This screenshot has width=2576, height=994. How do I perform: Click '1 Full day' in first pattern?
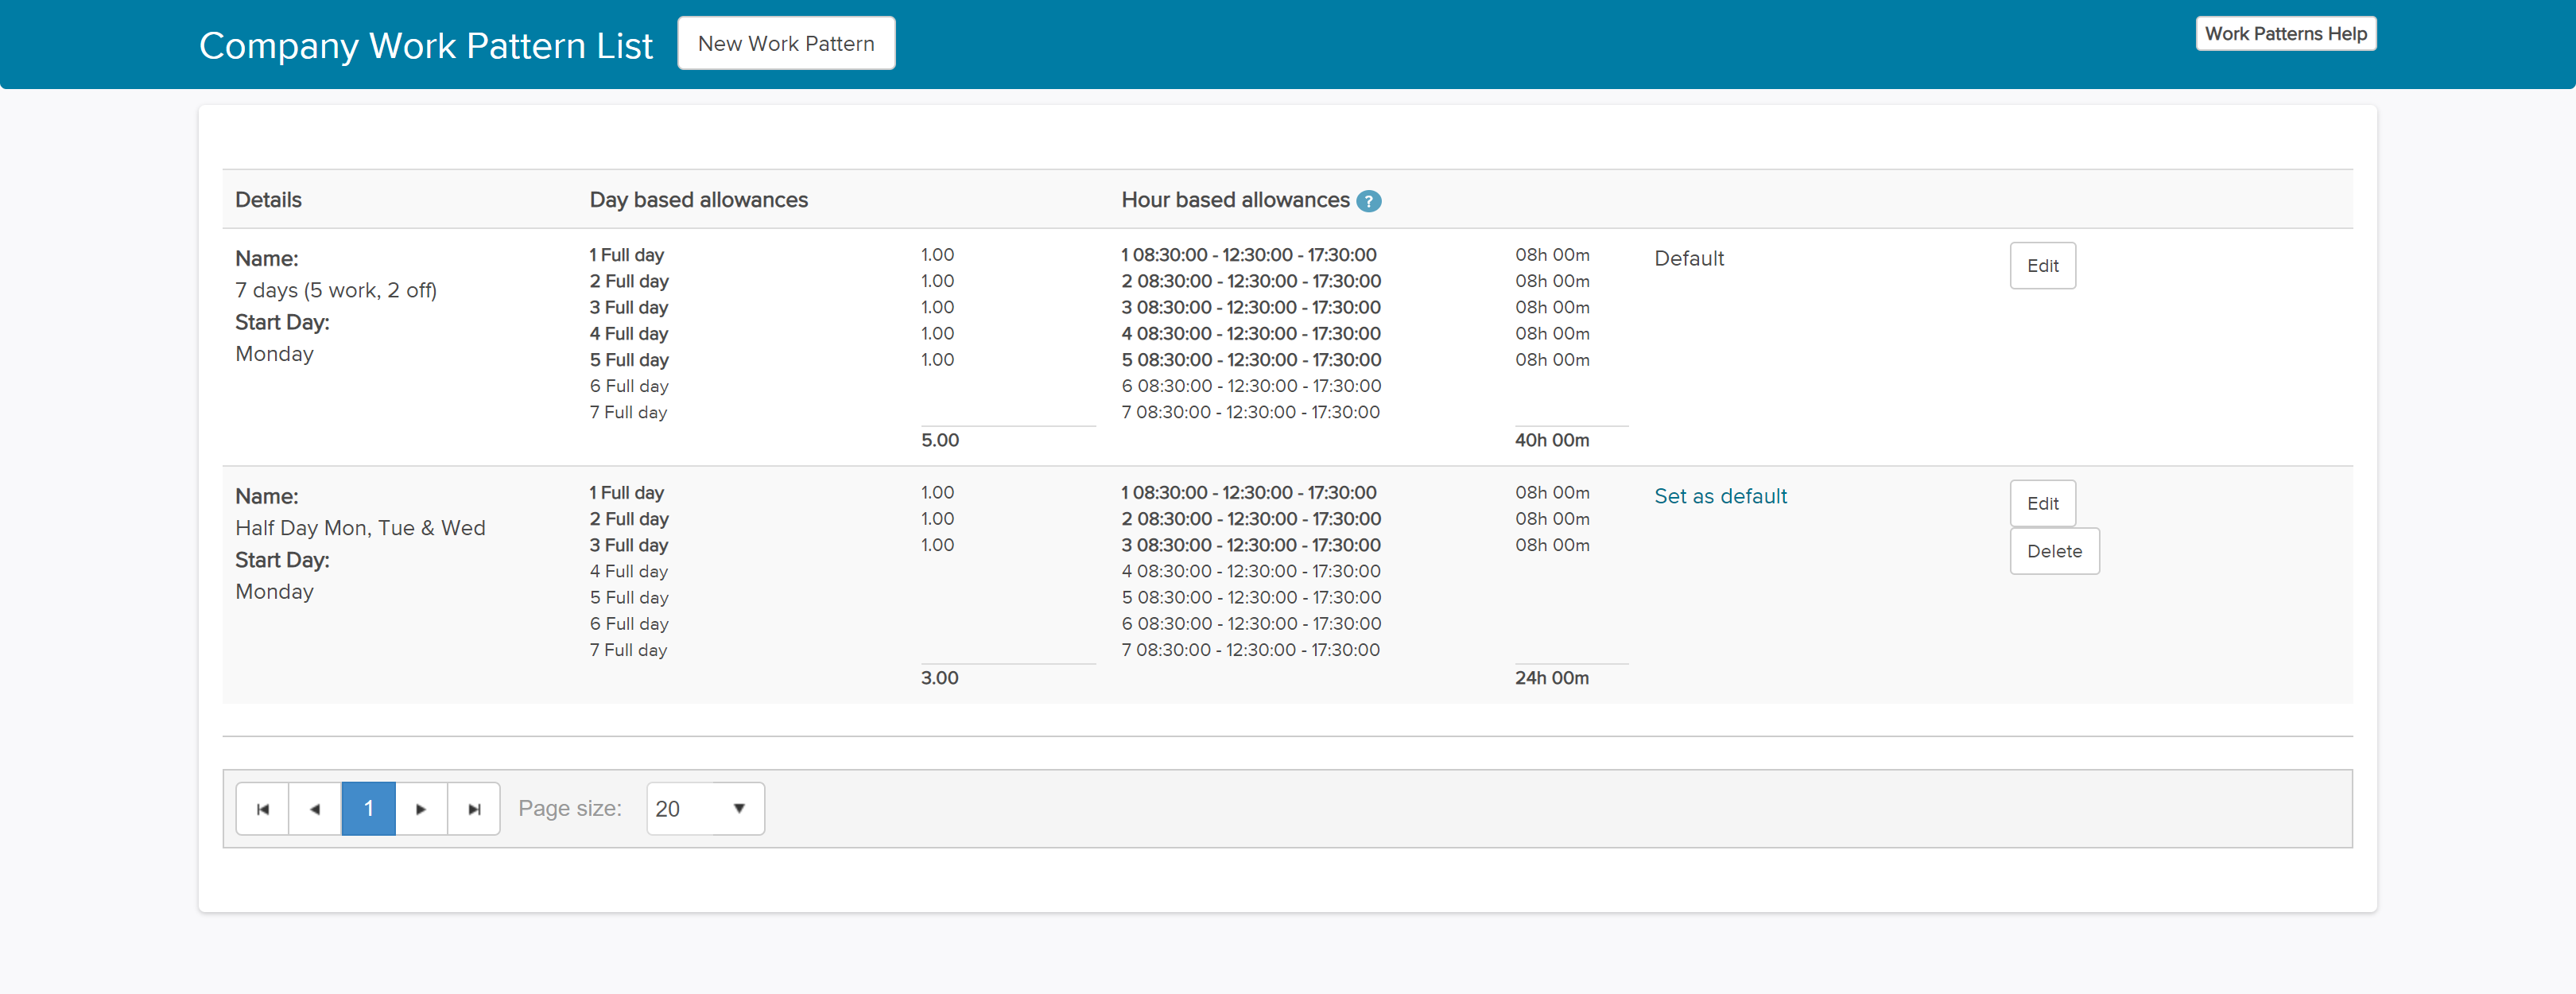[626, 255]
